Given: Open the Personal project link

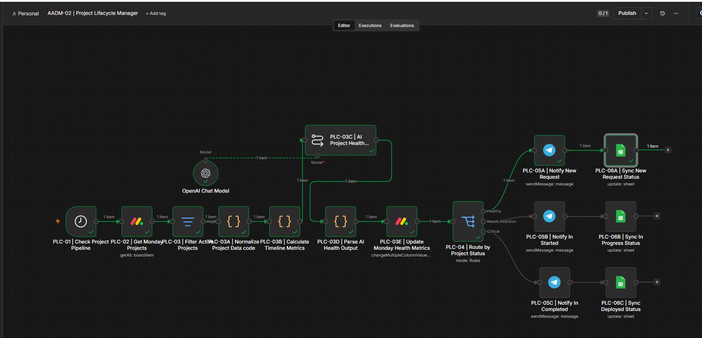Looking at the screenshot, I should click(x=26, y=14).
